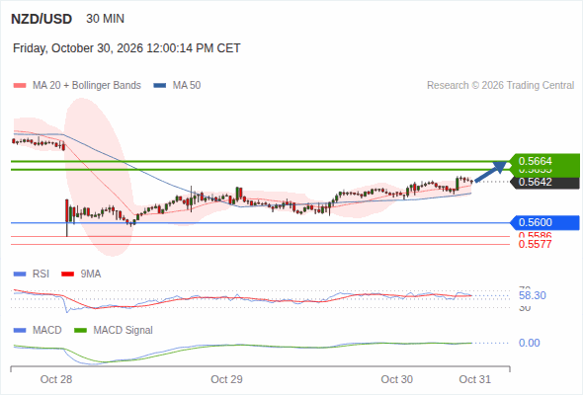Click the Oct 31 axis date label
This screenshot has width=583, height=395.
(x=475, y=379)
